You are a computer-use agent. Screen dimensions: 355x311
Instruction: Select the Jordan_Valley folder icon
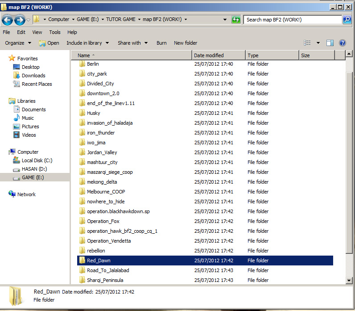(x=82, y=152)
